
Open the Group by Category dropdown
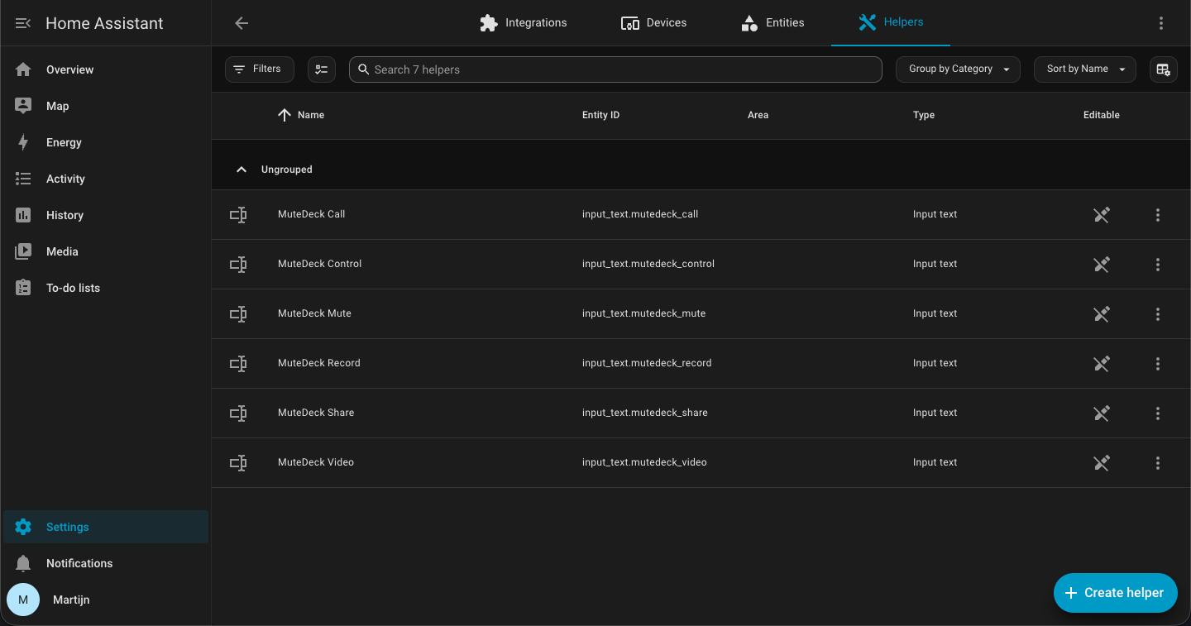[958, 69]
